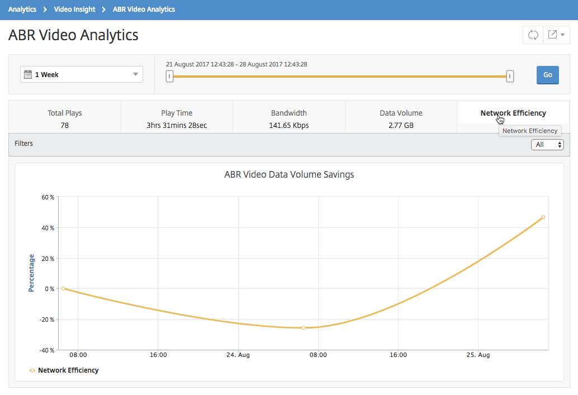Click the refresh icon

(533, 35)
